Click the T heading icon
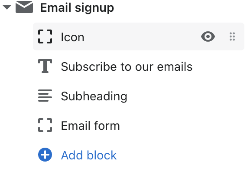This screenshot has height=172, width=247. coord(45,66)
